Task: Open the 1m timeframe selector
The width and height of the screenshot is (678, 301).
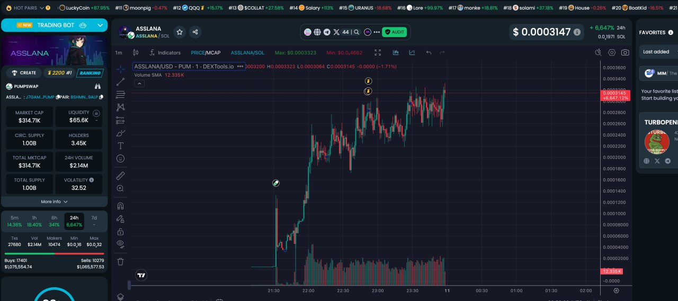Action: tap(119, 53)
